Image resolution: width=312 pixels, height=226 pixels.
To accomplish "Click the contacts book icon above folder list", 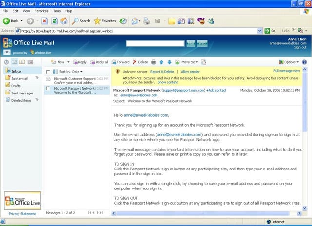I will coord(22,62).
